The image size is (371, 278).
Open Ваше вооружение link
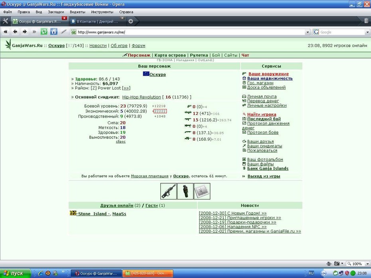[x=268, y=74]
